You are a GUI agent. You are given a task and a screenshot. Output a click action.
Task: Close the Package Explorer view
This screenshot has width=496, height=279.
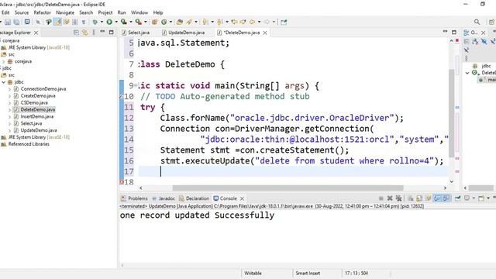(36, 33)
